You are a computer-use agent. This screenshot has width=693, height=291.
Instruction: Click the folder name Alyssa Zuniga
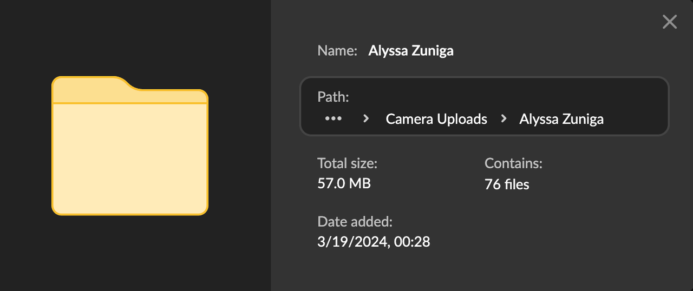(411, 51)
